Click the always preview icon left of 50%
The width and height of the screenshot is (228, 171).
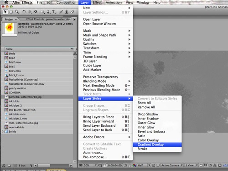point(80,165)
